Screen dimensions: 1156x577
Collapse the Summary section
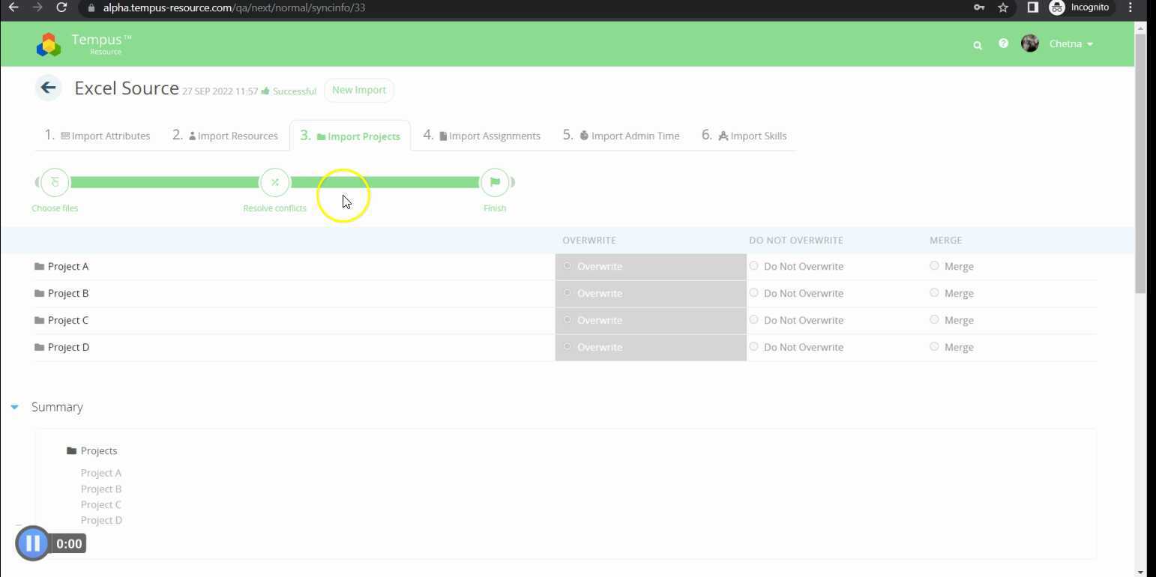click(14, 407)
